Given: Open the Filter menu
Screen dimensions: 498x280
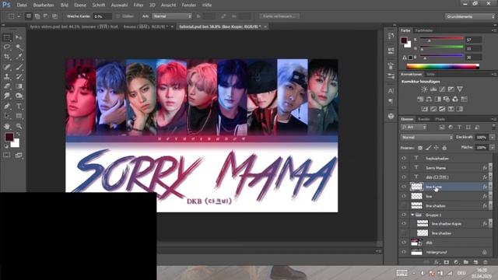Looking at the screenshot, I should pos(139,5).
